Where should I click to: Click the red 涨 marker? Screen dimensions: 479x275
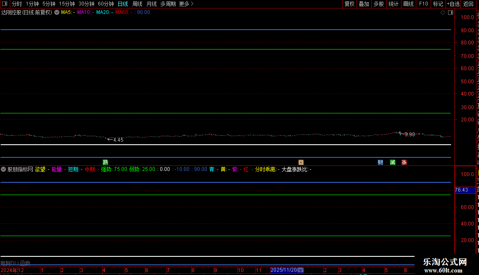(404, 162)
